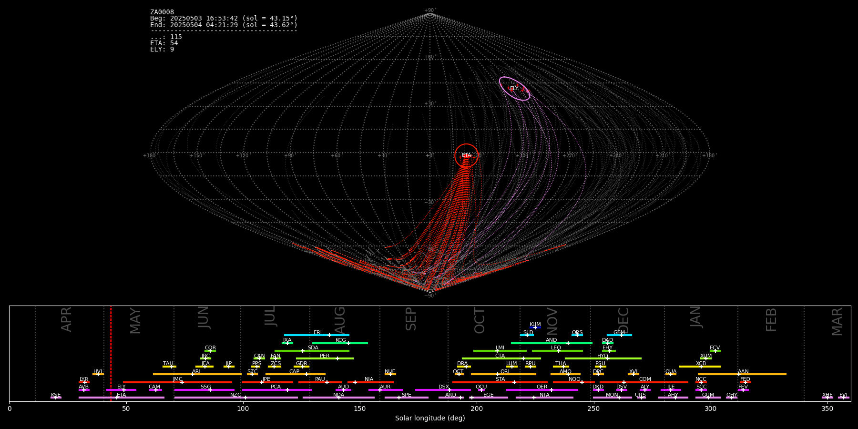The image size is (858, 429).
Task: Select the KSE shower label
Action: (x=56, y=395)
